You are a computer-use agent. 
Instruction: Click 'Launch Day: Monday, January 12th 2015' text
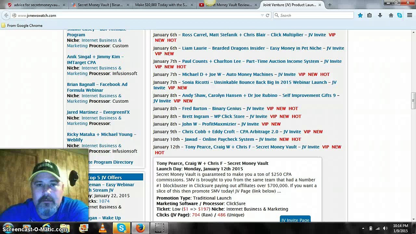coord(200,169)
